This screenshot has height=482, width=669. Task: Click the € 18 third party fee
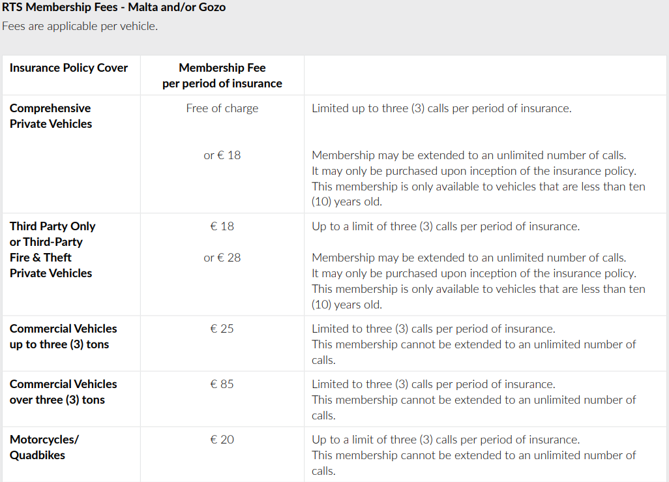point(222,226)
